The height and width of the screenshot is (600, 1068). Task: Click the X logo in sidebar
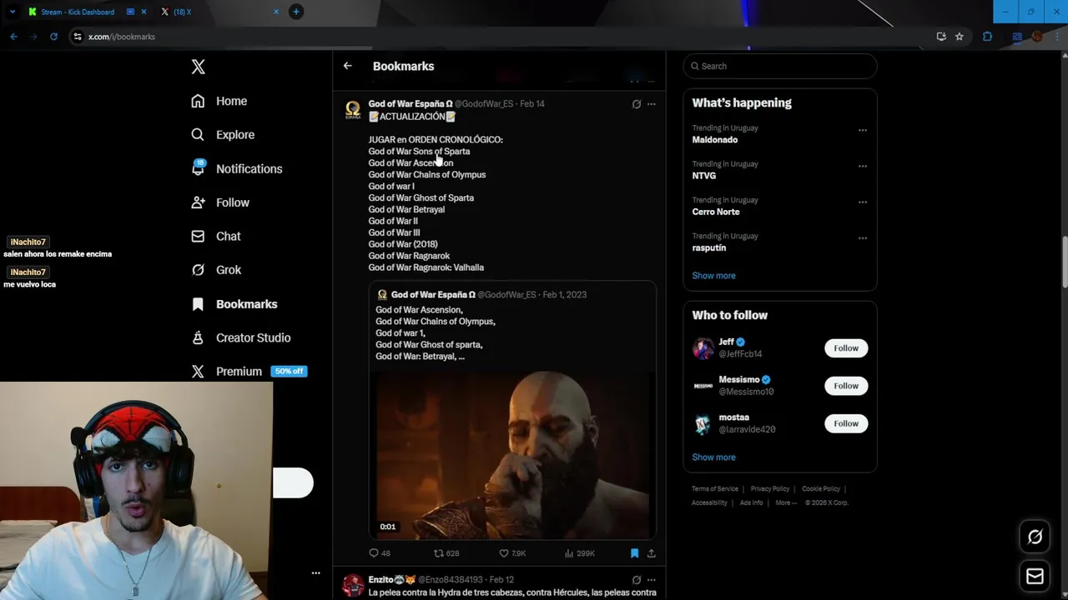[198, 67]
